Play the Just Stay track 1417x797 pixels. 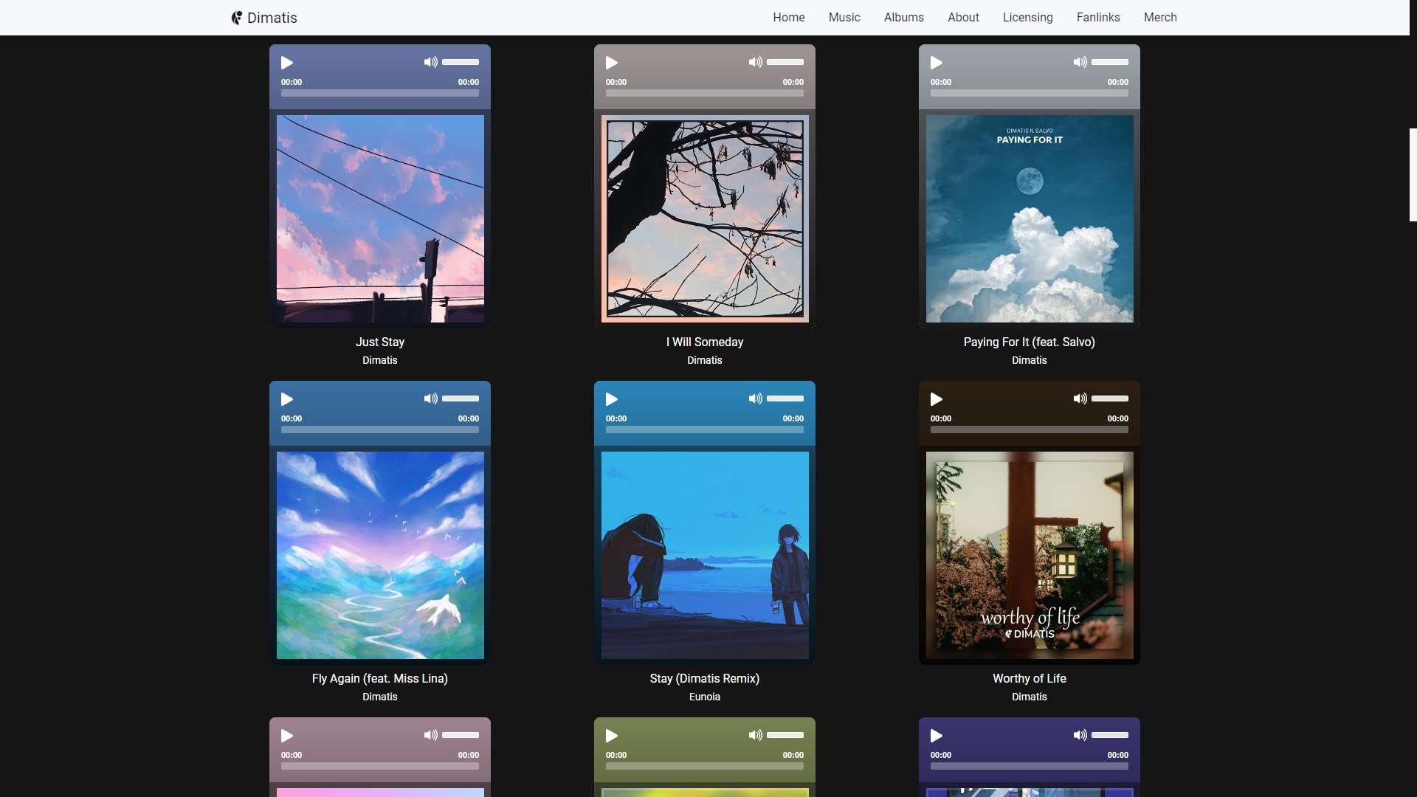point(287,63)
